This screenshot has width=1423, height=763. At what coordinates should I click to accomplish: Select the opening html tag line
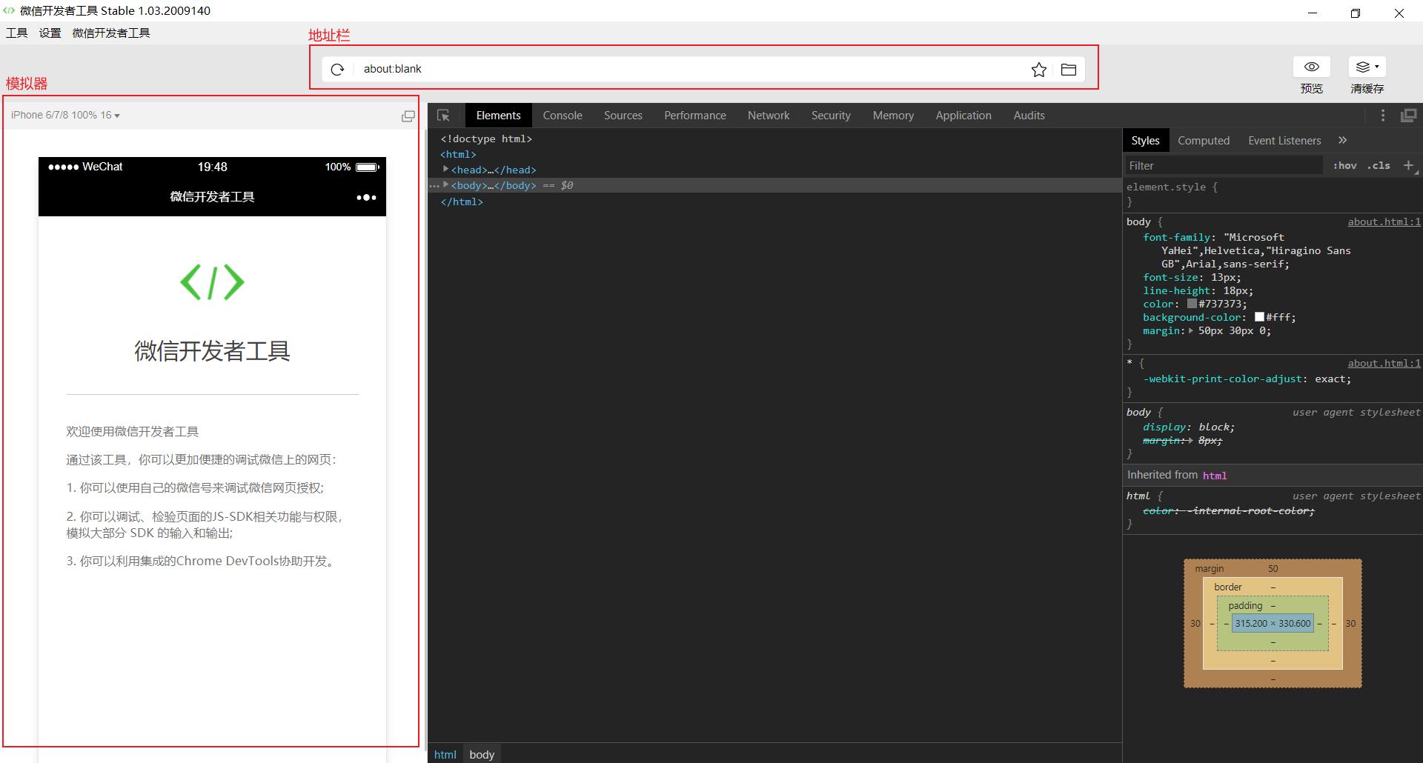click(458, 154)
